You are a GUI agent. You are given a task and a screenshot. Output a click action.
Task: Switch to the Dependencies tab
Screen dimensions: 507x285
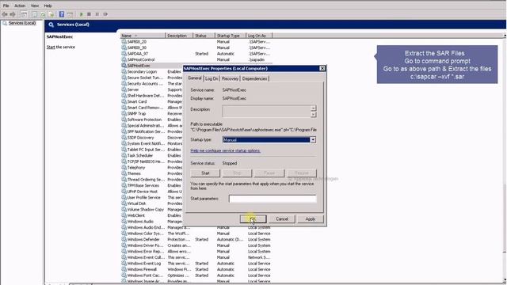254,78
